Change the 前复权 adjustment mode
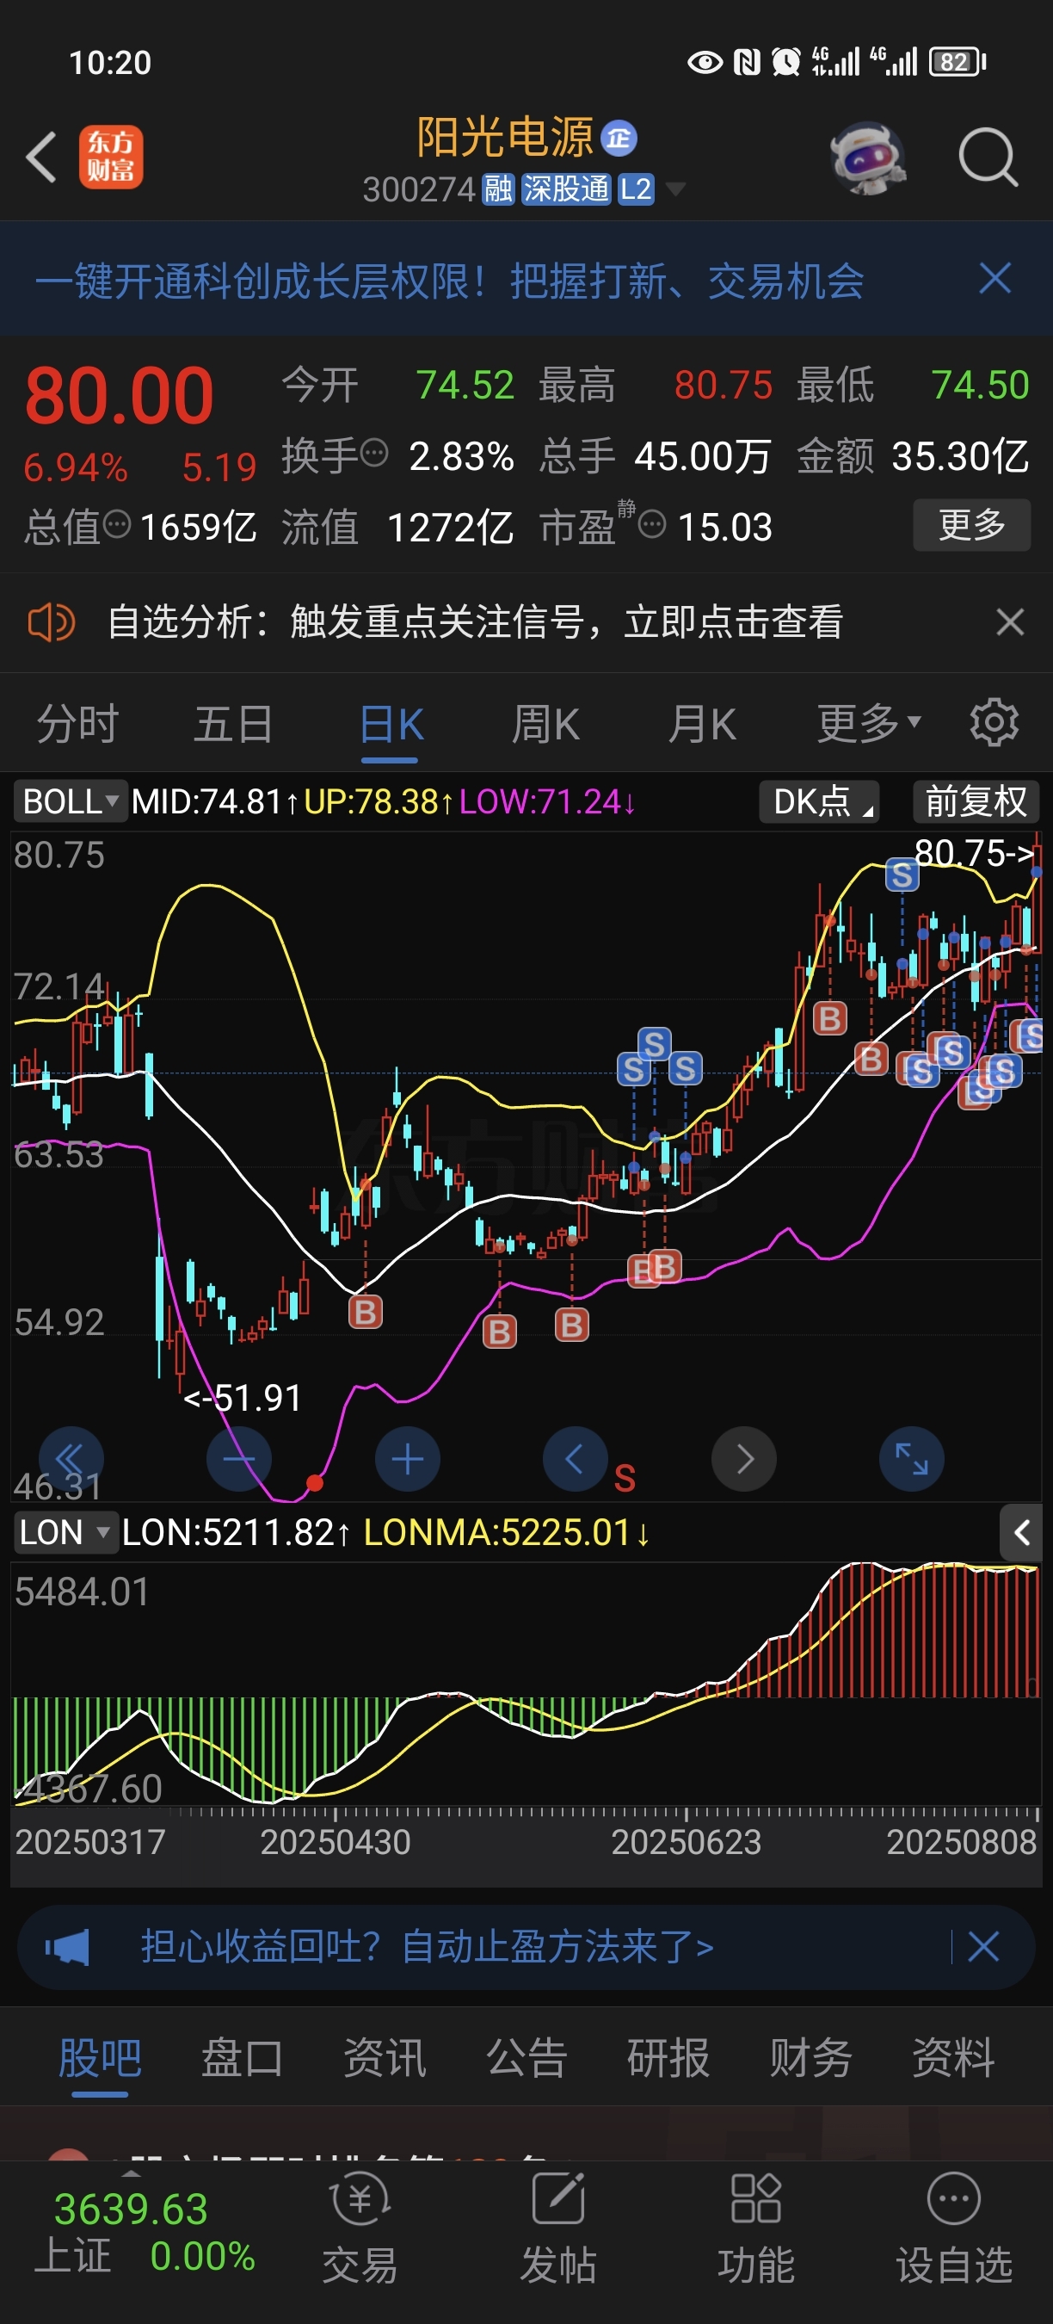This screenshot has width=1053, height=2324. pyautogui.click(x=976, y=801)
